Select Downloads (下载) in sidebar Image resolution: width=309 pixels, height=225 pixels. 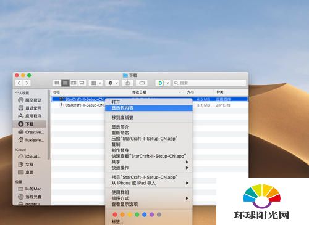coord(30,124)
